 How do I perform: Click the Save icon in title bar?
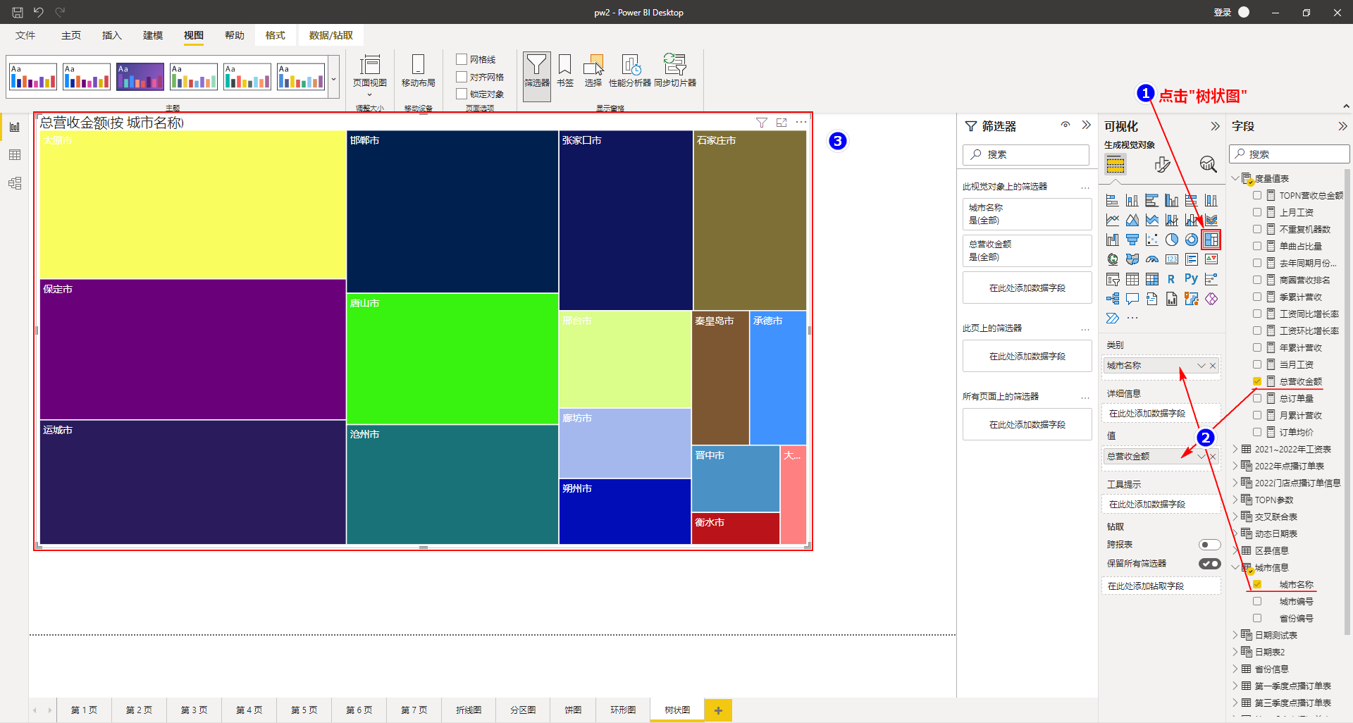18,12
